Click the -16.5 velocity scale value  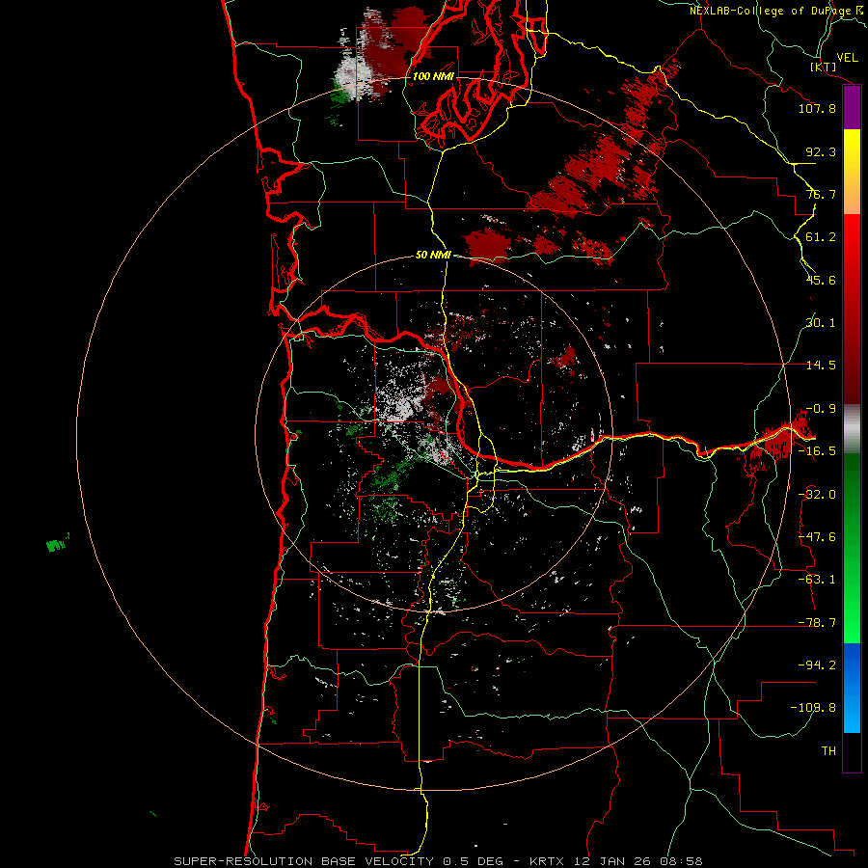(x=817, y=451)
